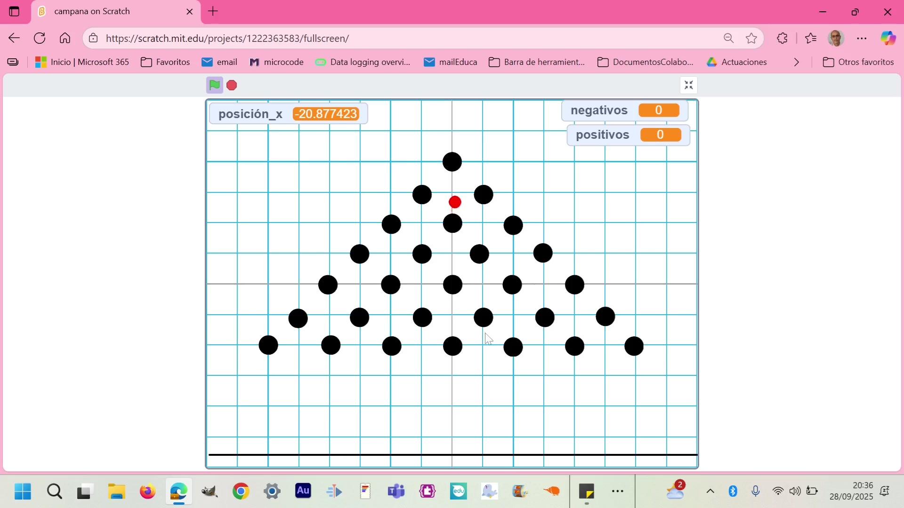The image size is (904, 508).
Task: Open the mailEduca bookmark
Action: point(450,62)
